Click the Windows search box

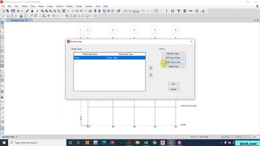pyautogui.click(x=37, y=142)
